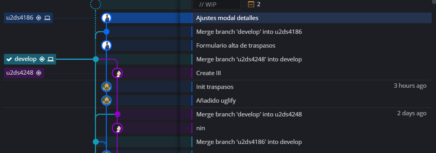Click avatar node of 'Ajustes modal detalles' commit
The height and width of the screenshot is (153, 436).
pos(106,18)
